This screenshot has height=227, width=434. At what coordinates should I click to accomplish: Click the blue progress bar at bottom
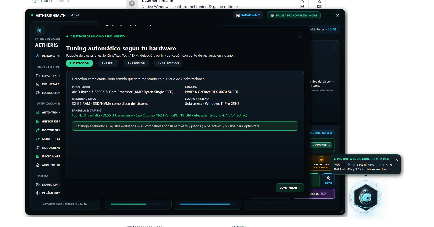[x=208, y=204]
